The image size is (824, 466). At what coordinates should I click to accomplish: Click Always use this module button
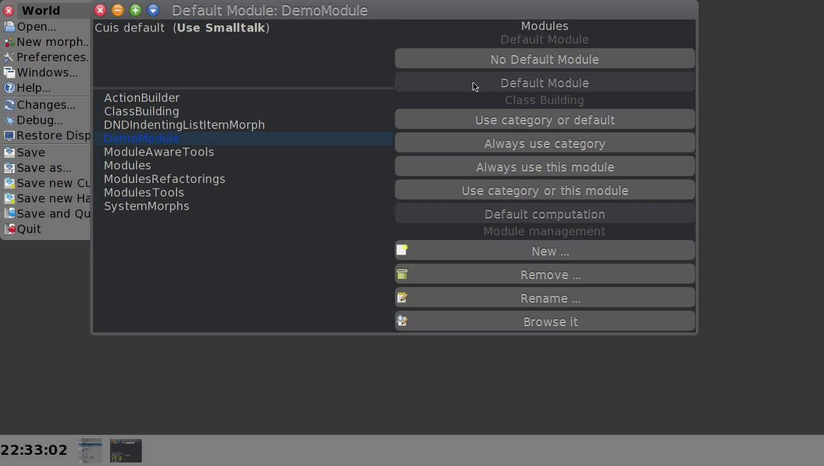click(544, 167)
